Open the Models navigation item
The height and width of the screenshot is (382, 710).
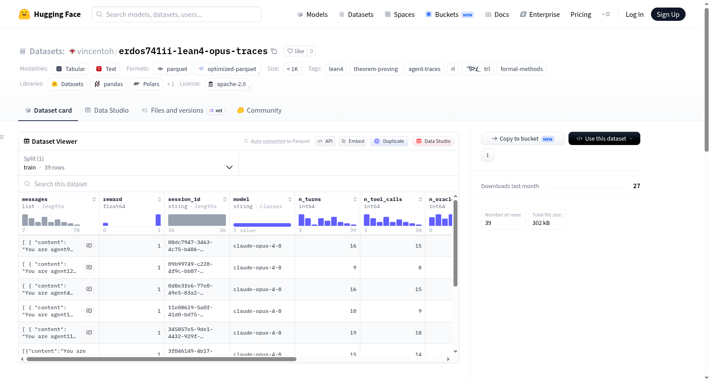click(312, 14)
